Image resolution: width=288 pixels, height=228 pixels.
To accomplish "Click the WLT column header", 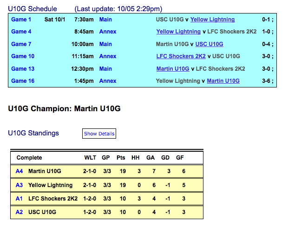I will click(x=90, y=158).
